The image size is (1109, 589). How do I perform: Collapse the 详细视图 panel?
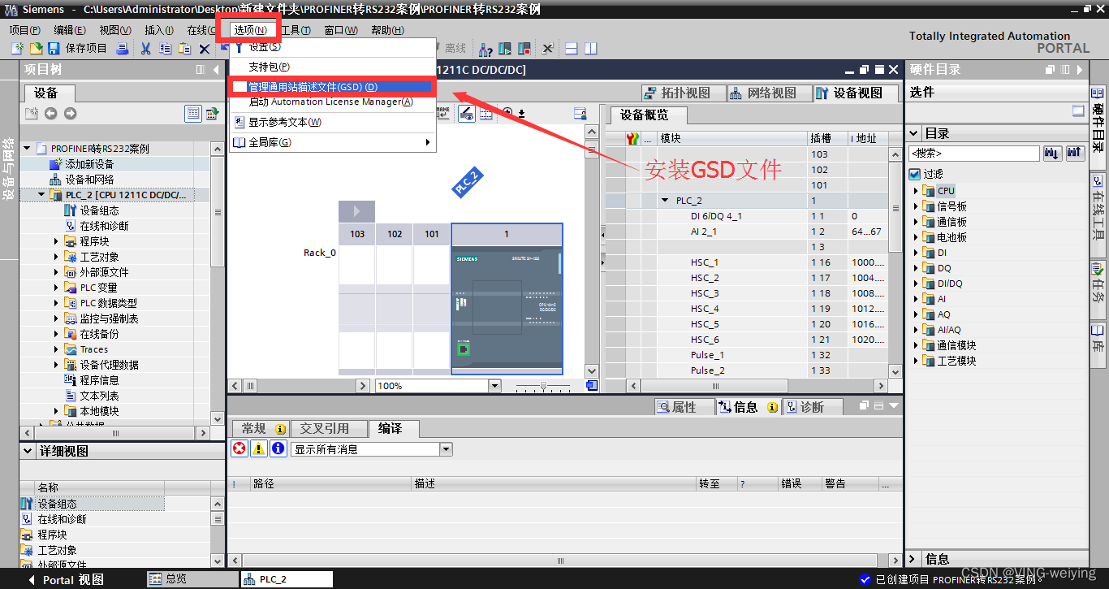(x=29, y=451)
